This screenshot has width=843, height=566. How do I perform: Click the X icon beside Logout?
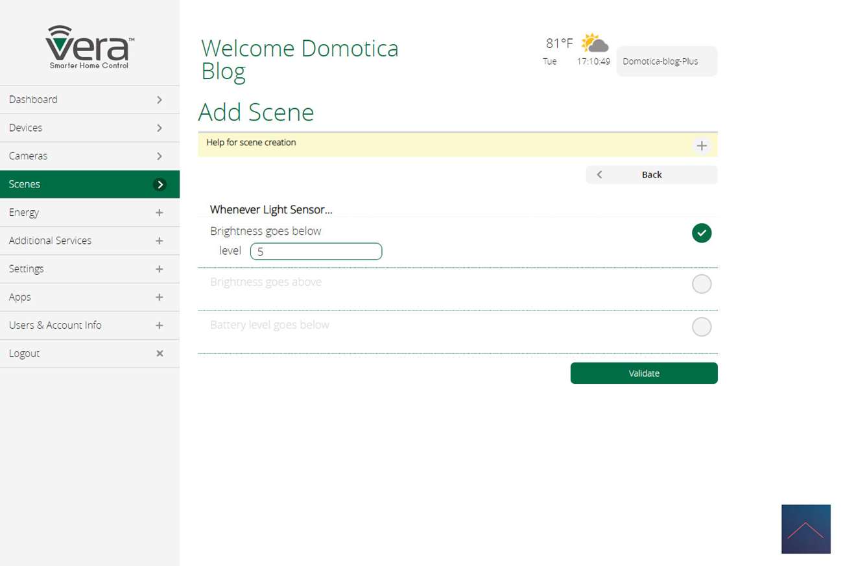tap(160, 353)
